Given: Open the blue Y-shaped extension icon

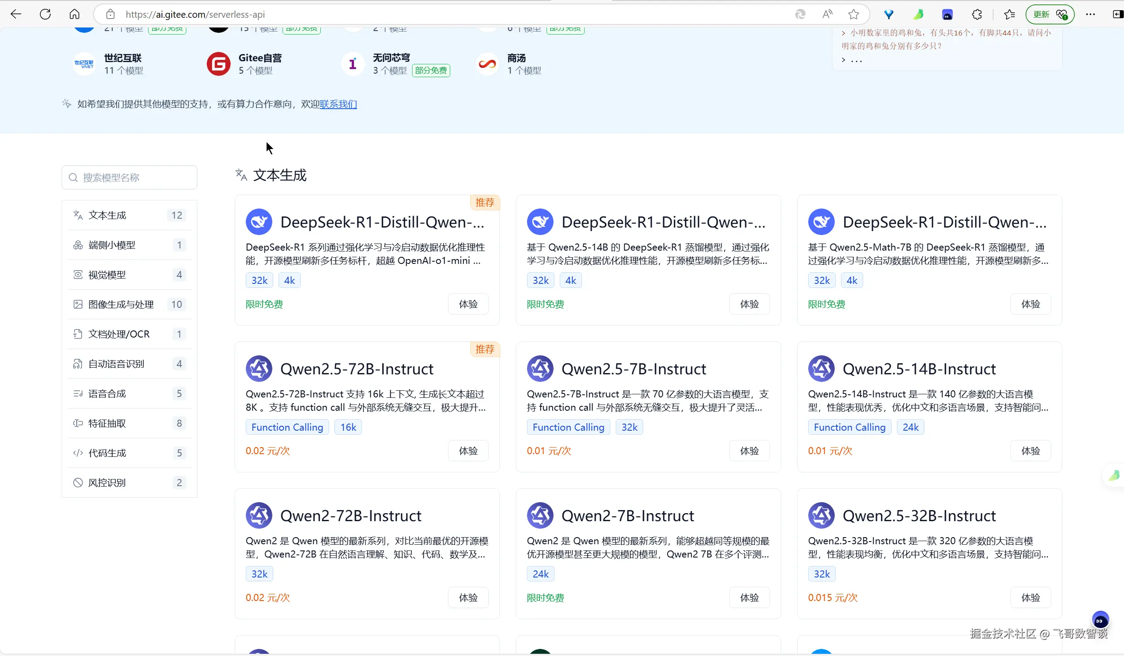Looking at the screenshot, I should click(888, 15).
